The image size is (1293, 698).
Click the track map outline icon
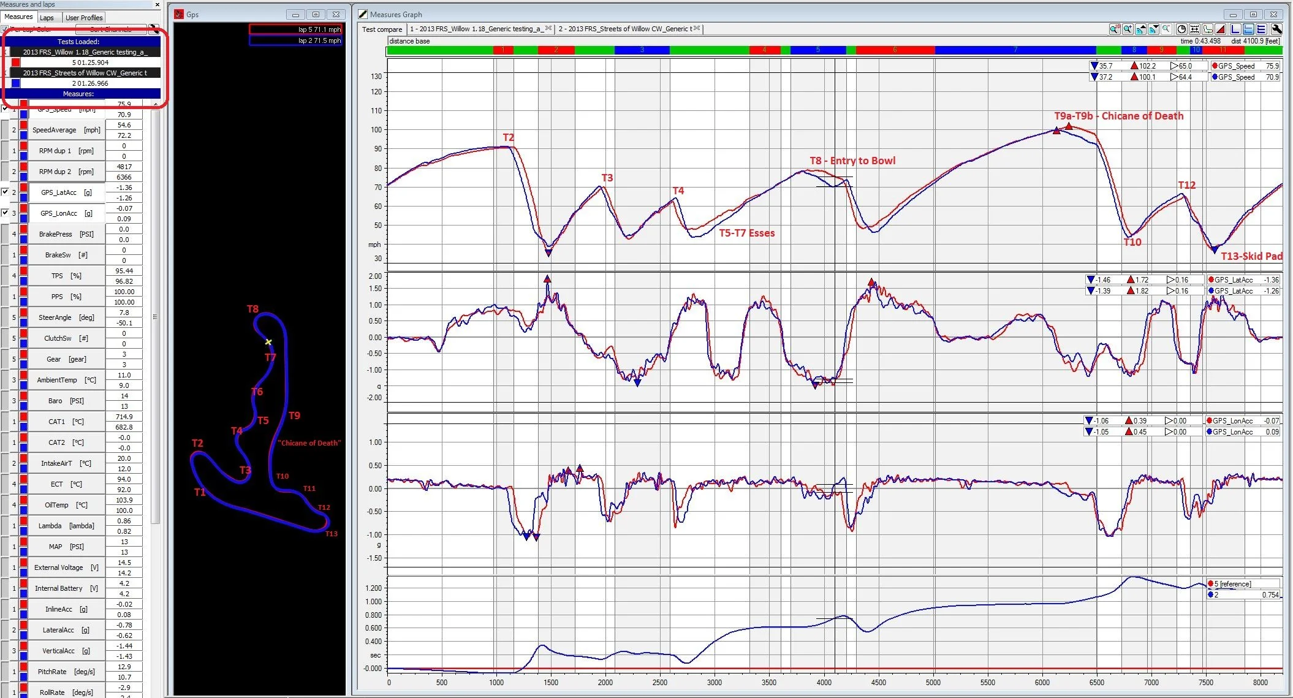(x=1207, y=29)
